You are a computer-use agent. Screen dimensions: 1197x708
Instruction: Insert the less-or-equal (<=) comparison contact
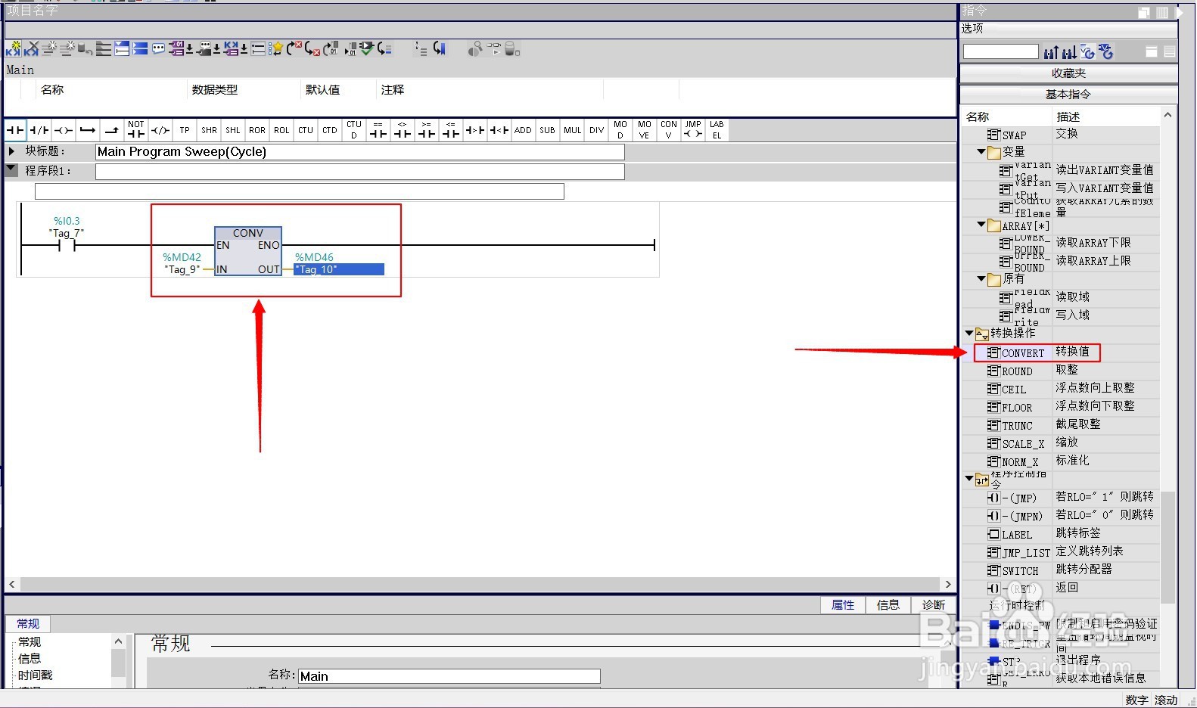pos(451,130)
